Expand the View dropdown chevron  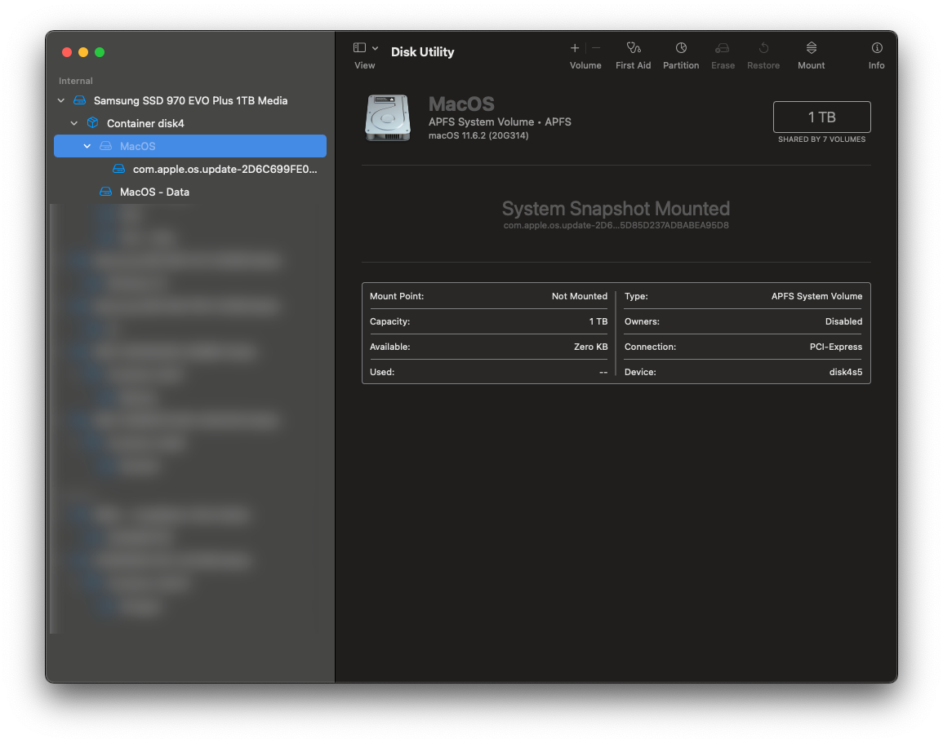376,48
